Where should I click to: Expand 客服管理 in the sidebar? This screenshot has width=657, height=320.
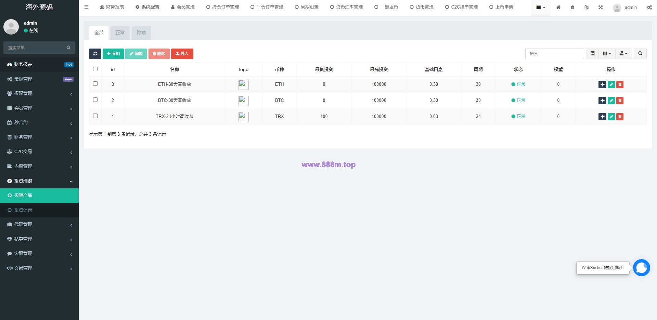click(x=39, y=253)
